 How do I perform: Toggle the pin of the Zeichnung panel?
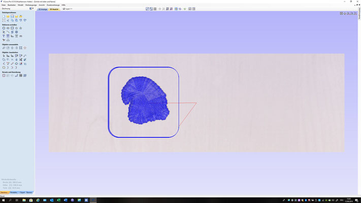pyautogui.click(x=33, y=9)
